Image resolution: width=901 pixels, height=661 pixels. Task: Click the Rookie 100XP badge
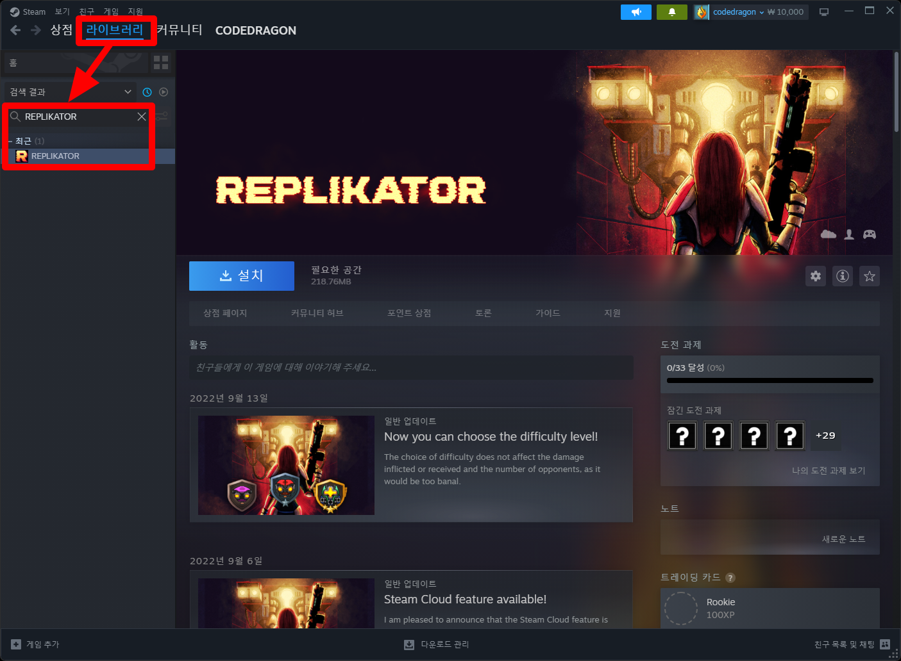(x=770, y=608)
